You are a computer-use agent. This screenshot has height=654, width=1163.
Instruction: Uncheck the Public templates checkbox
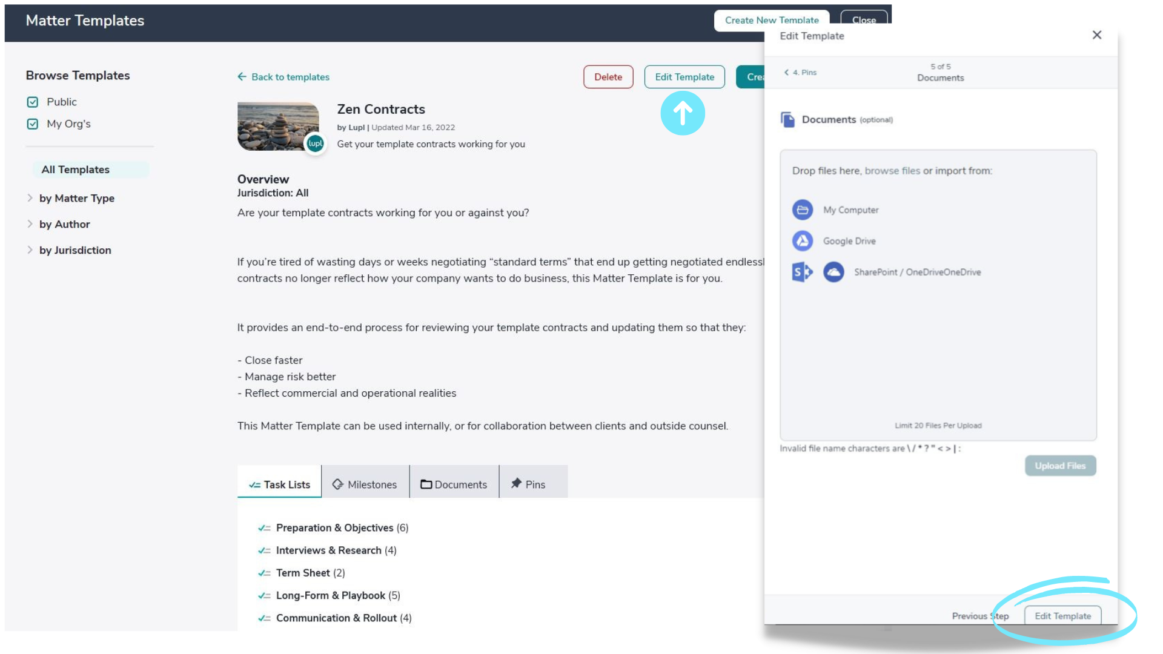point(33,102)
